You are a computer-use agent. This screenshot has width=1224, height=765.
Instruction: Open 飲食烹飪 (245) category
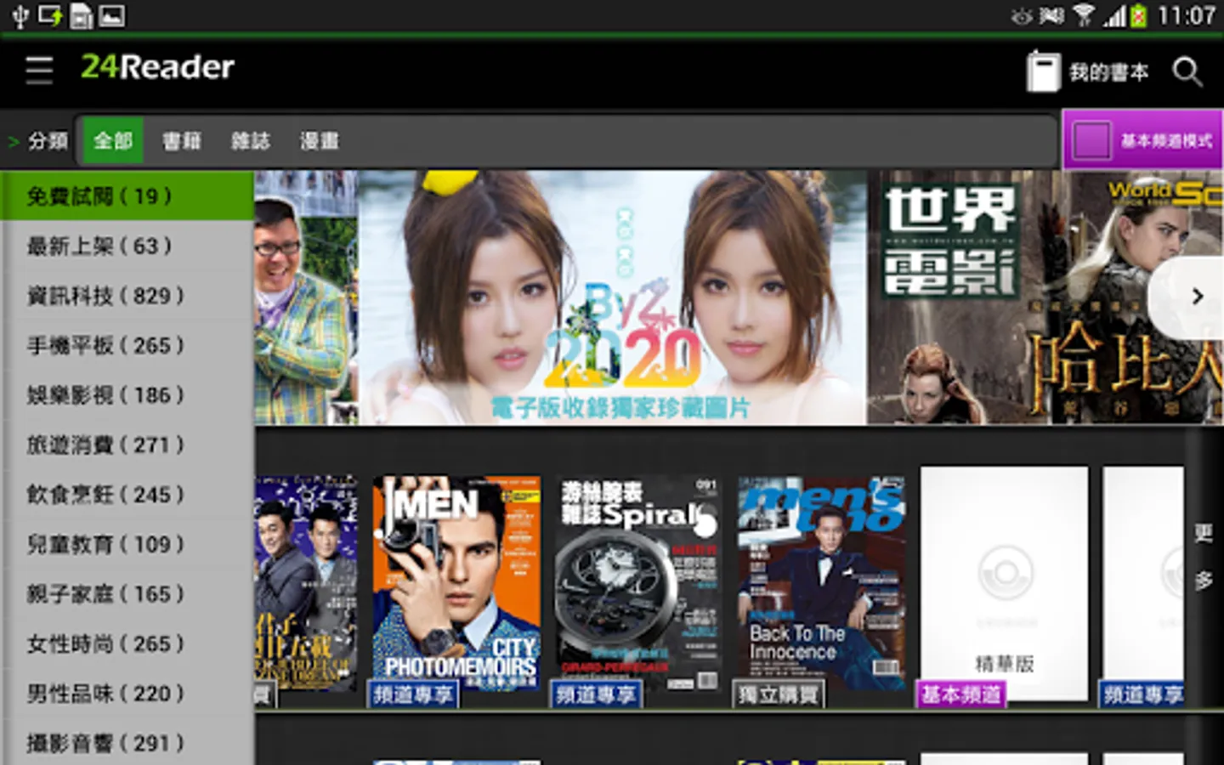point(127,495)
